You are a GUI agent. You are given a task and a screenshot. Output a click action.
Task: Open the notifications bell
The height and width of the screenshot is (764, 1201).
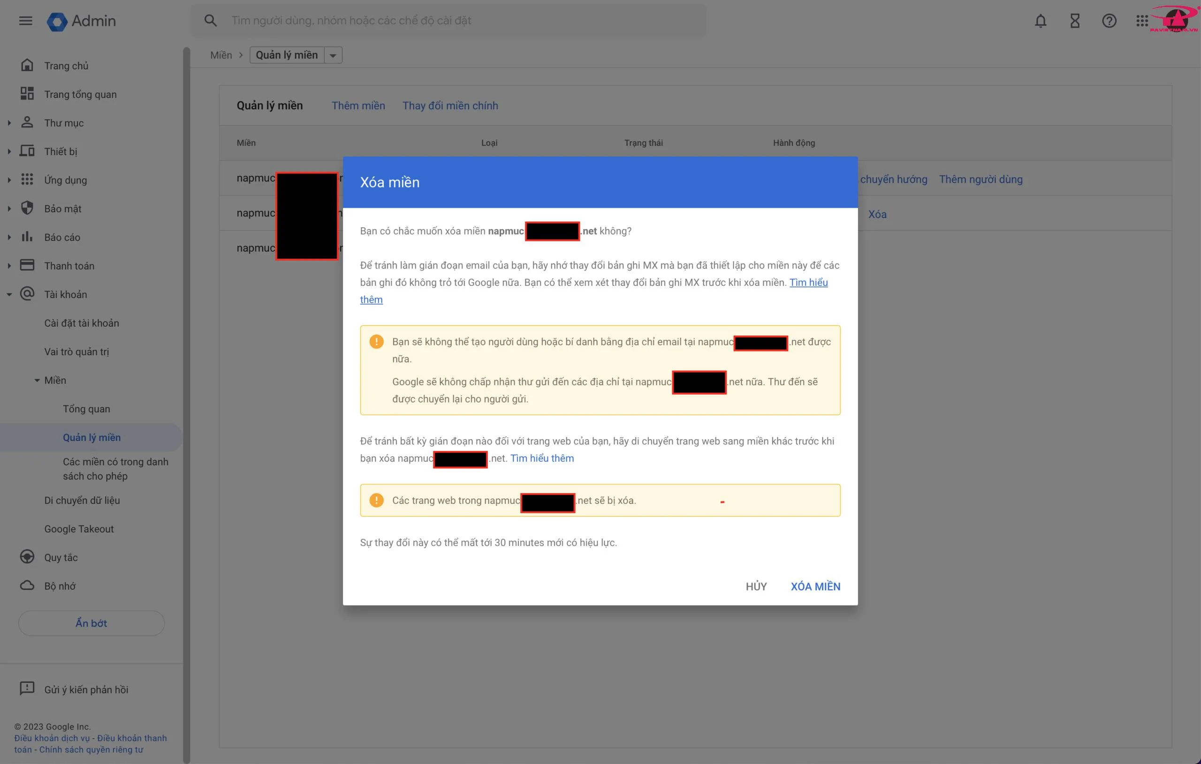click(x=1041, y=21)
